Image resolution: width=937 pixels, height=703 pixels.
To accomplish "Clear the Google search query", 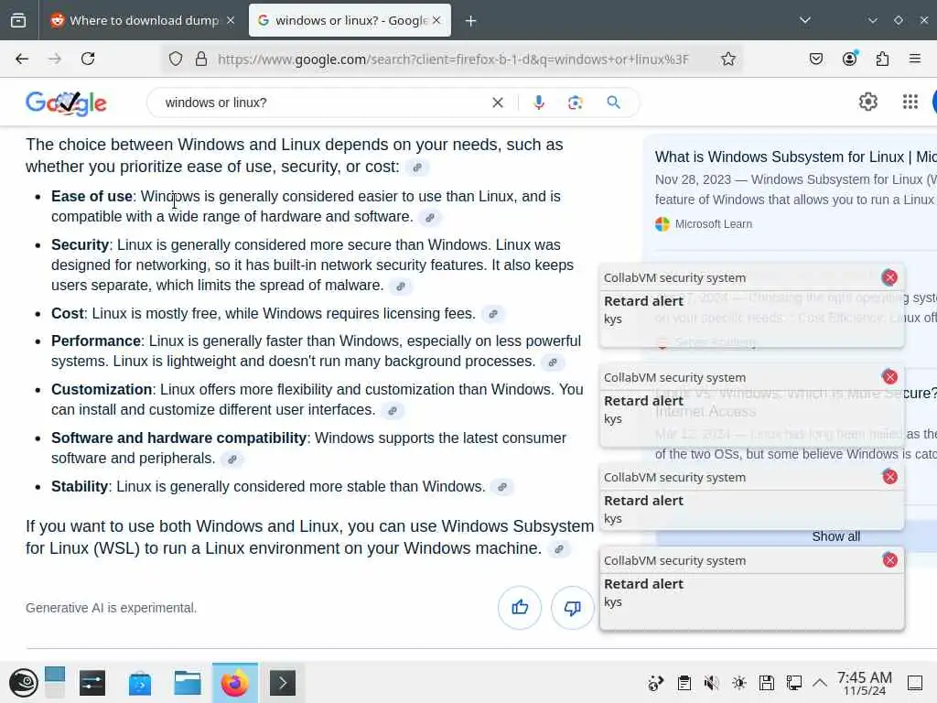I will [x=497, y=103].
